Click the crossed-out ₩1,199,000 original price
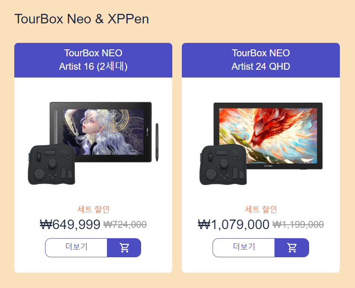 [x=298, y=225]
